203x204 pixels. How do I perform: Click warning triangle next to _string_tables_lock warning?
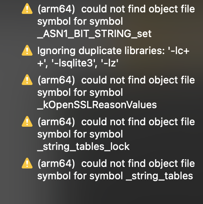27,121
